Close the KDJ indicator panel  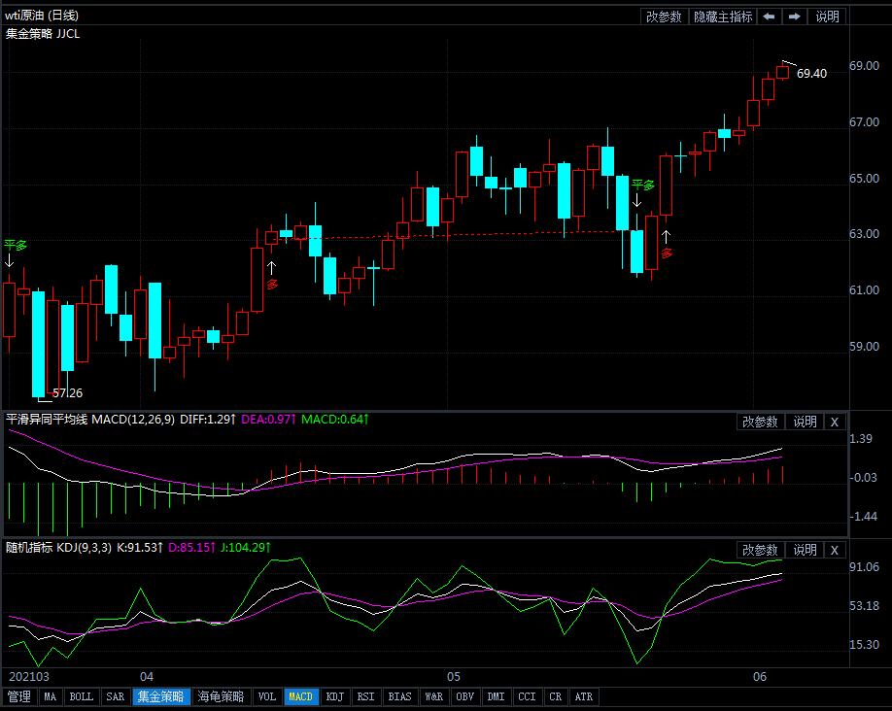click(x=835, y=551)
